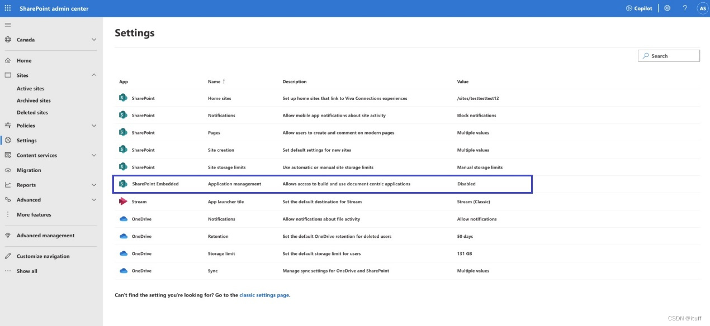This screenshot has width=710, height=326.
Task: Open the Pages setting
Action: tap(214, 133)
